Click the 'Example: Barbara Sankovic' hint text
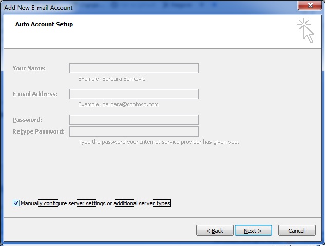326x246 pixels. 112,79
